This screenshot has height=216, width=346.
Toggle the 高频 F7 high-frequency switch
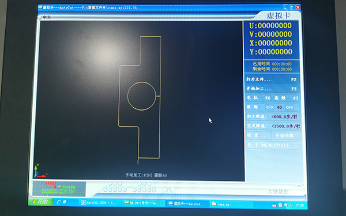[x=286, y=98]
